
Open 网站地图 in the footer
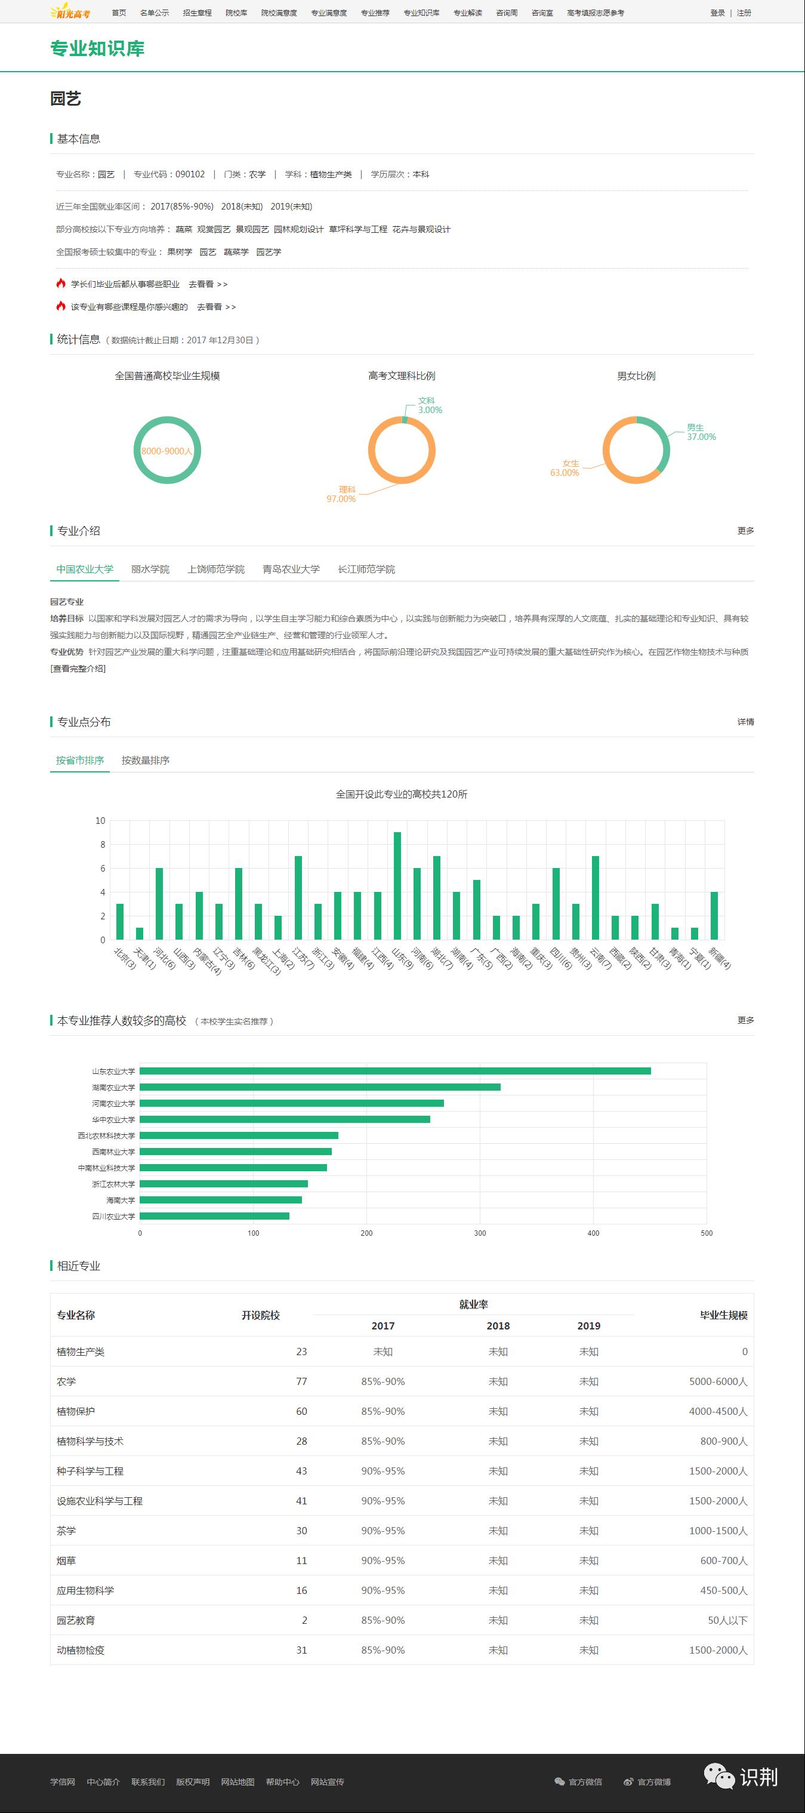pyautogui.click(x=238, y=1781)
